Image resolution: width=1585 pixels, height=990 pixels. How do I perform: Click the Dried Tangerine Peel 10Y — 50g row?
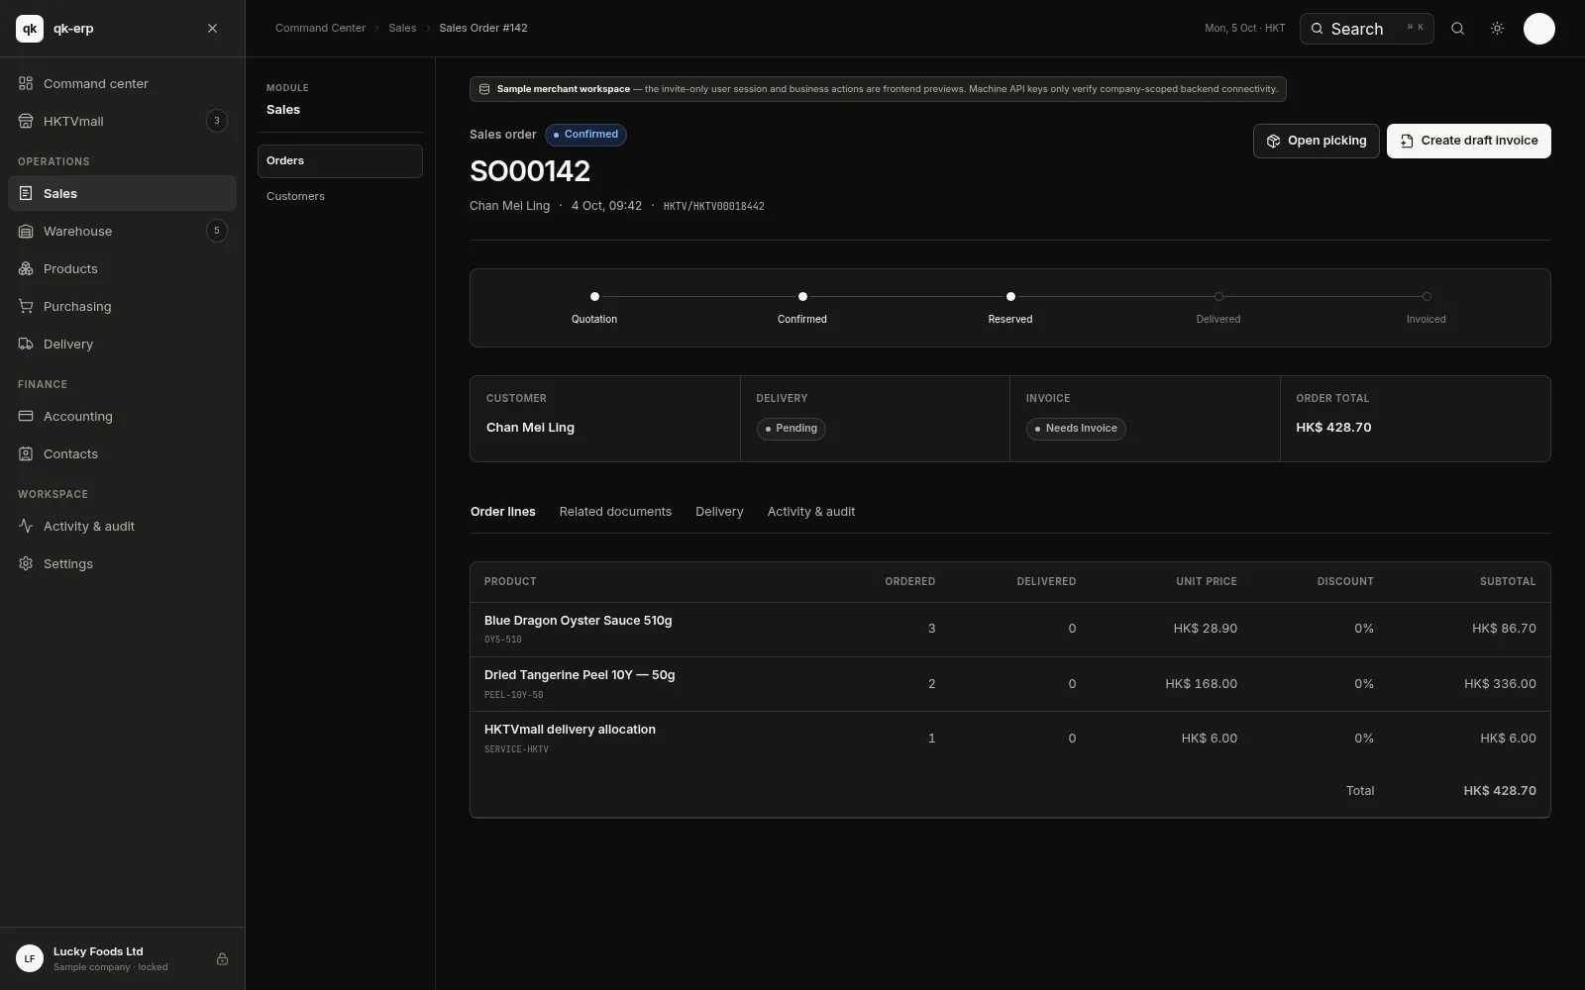coord(1009,684)
